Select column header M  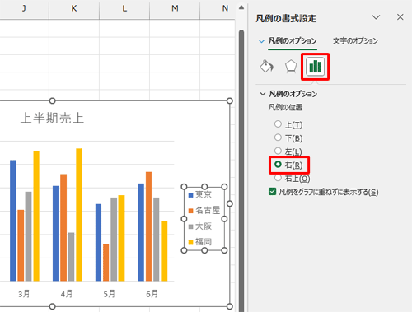click(175, 8)
